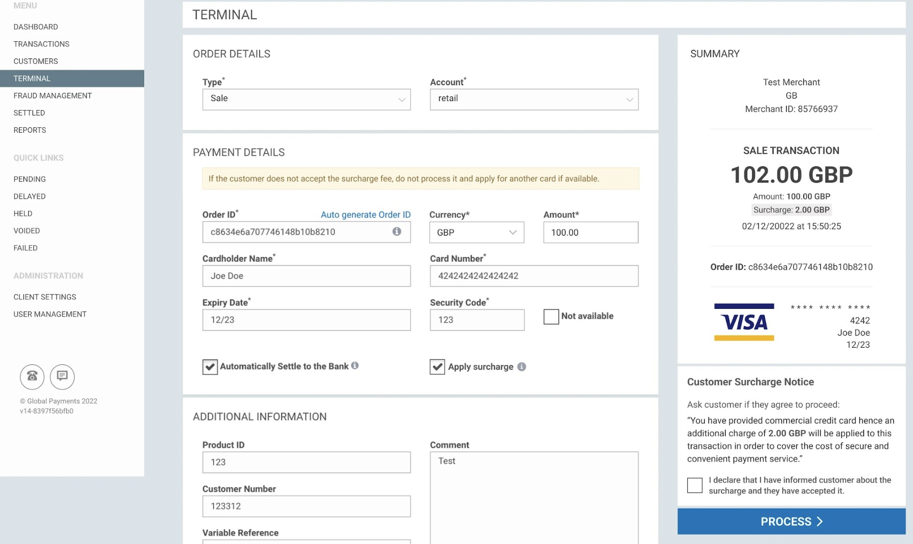Disable the Apply surcharge checkbox
913x544 pixels.
437,367
